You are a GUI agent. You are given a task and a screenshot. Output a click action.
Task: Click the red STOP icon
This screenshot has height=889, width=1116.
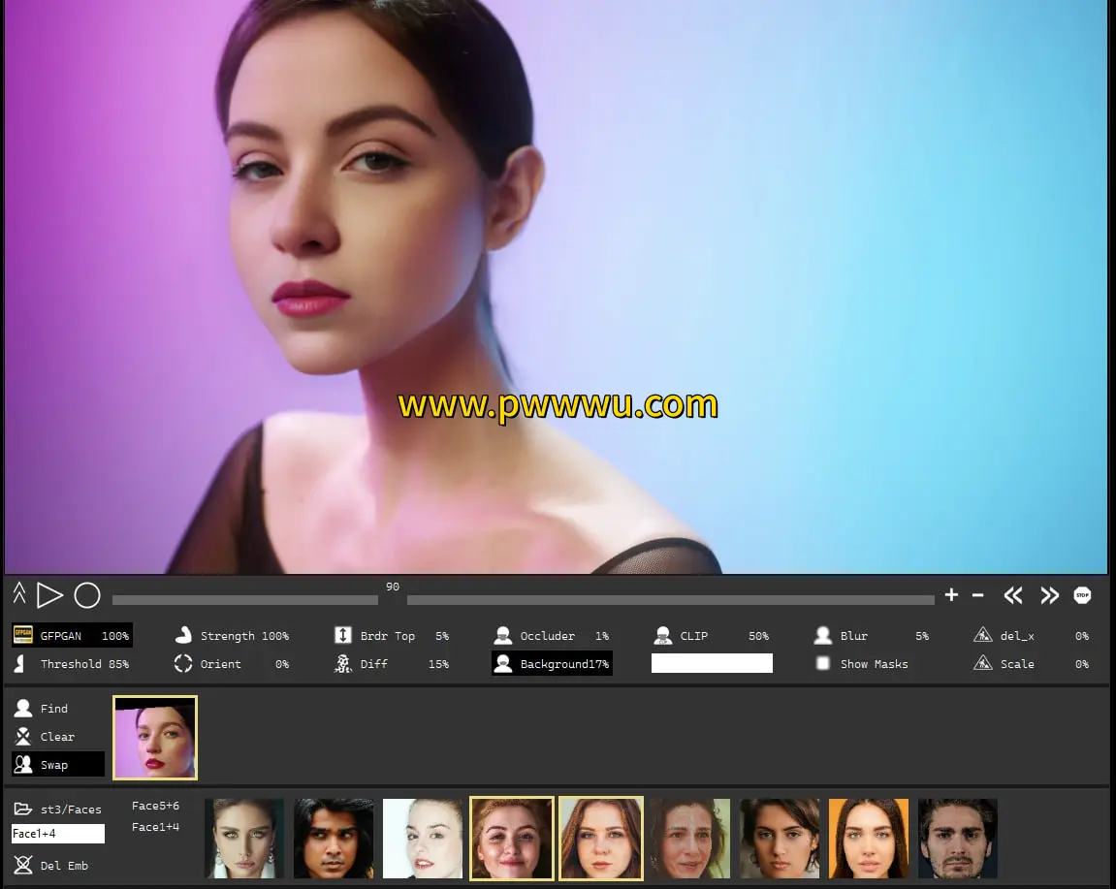(1082, 595)
